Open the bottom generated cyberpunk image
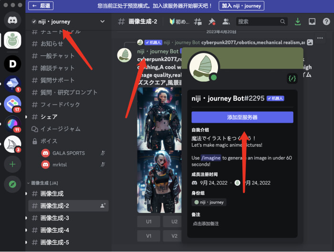This screenshot has width=334, height=252. [x=159, y=181]
